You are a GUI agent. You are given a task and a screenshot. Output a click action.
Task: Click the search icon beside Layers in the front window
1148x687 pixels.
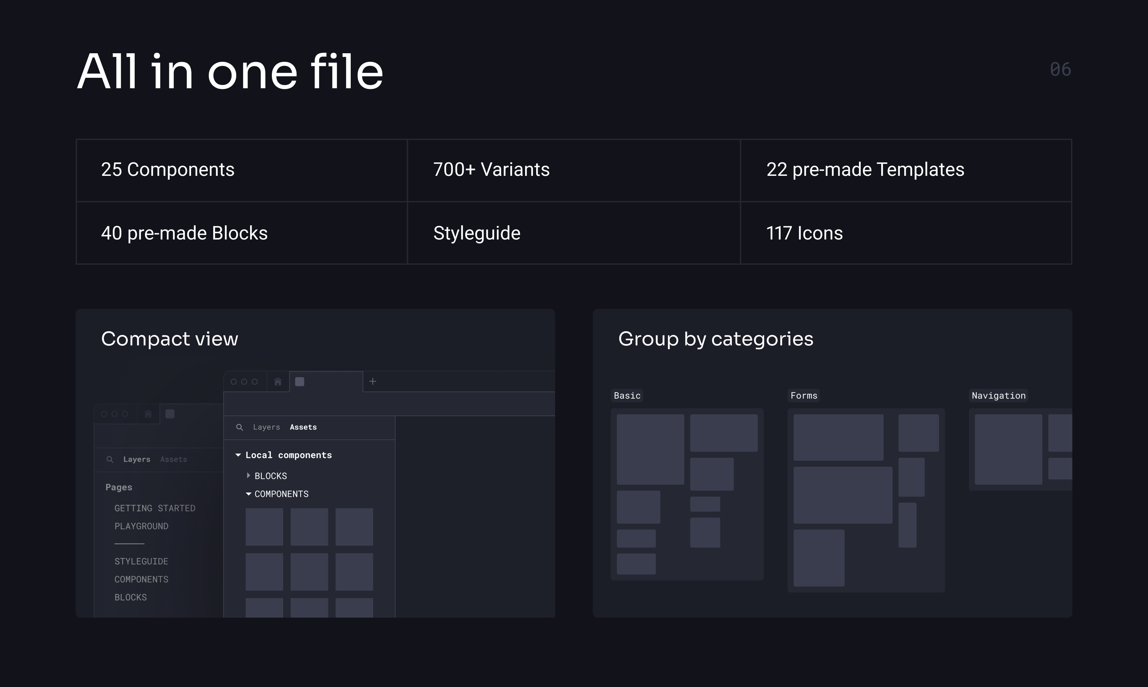[x=239, y=427]
